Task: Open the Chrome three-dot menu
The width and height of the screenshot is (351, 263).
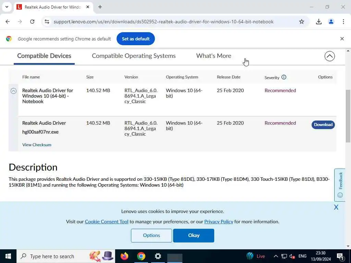Action: click(343, 22)
